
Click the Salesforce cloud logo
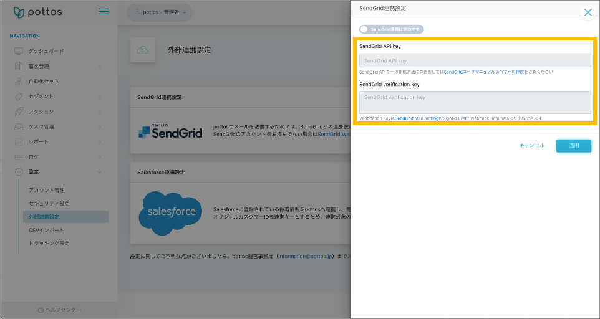[170, 213]
